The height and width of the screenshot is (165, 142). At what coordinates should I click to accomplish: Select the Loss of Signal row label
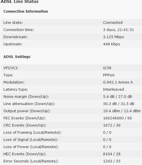31,140
